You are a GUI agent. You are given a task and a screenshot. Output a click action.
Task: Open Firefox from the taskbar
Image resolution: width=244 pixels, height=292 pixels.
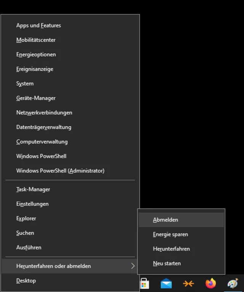pos(210,284)
